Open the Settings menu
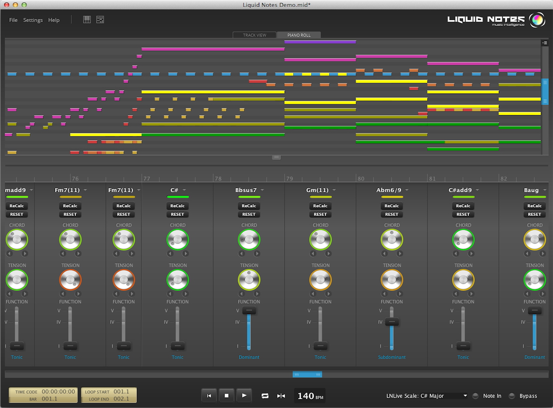The image size is (553, 408). pyautogui.click(x=33, y=20)
